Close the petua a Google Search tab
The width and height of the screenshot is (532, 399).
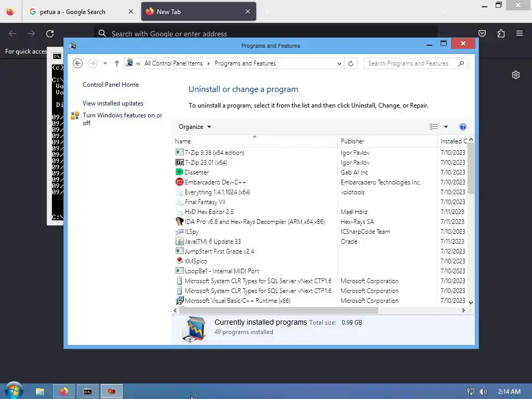pos(130,12)
